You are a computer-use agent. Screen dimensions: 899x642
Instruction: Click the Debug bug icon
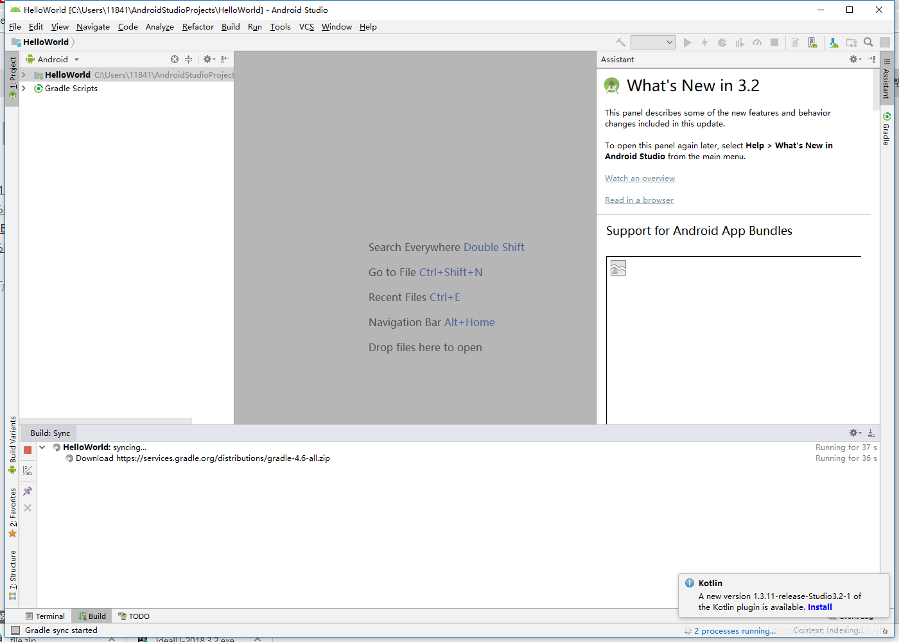pyautogui.click(x=722, y=42)
